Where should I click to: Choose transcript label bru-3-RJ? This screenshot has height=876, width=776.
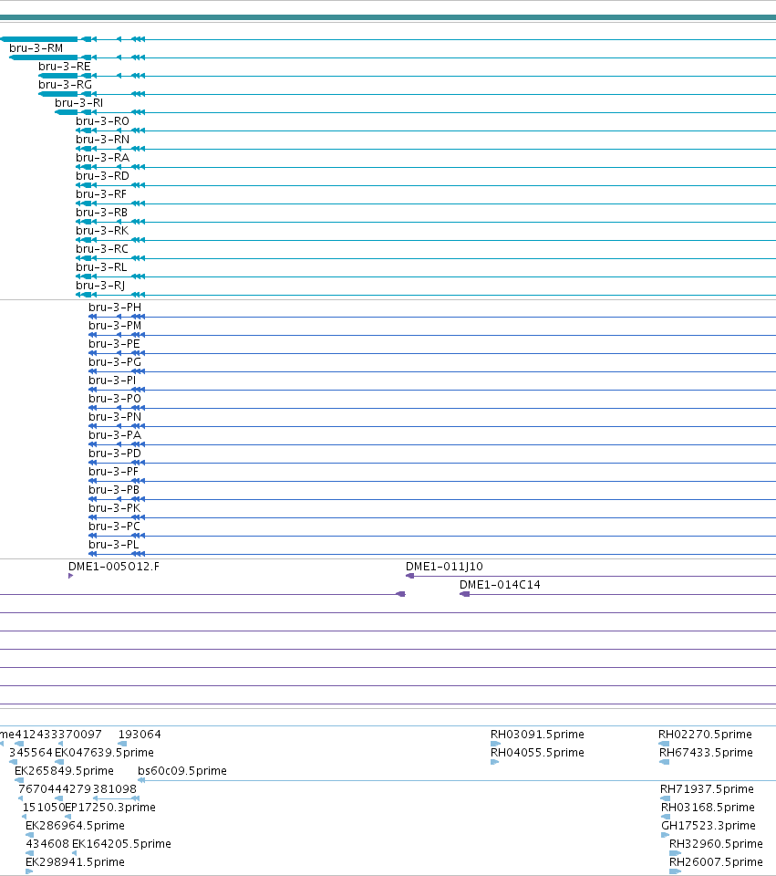100,286
